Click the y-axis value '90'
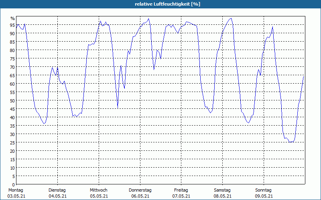The image size is (321, 200). pos(12,34)
